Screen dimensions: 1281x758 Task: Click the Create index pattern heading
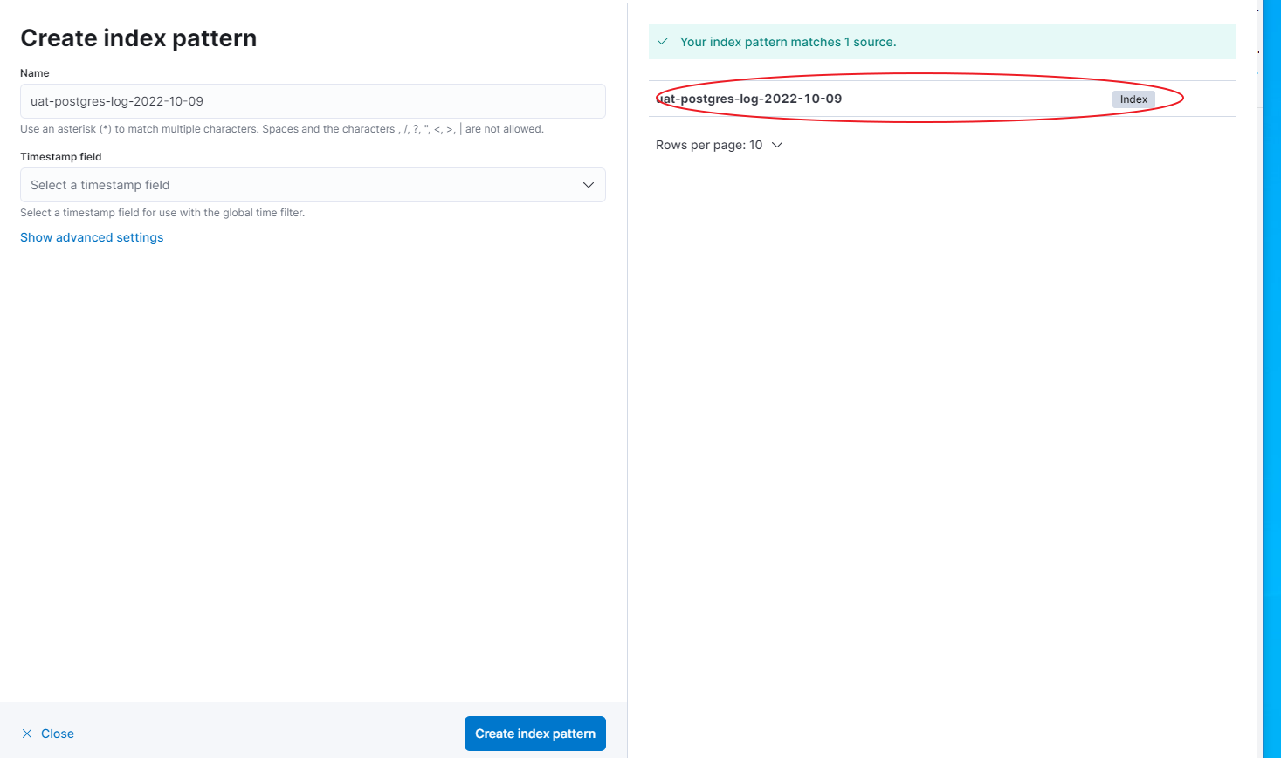click(139, 38)
